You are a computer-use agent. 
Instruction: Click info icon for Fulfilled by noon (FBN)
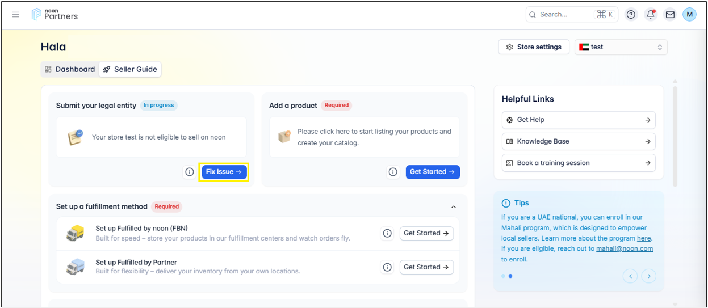click(x=387, y=233)
